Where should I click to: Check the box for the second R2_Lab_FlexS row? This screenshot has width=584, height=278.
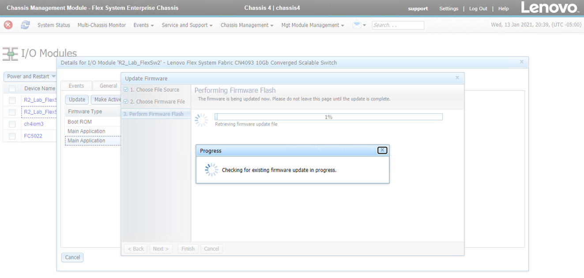point(12,112)
